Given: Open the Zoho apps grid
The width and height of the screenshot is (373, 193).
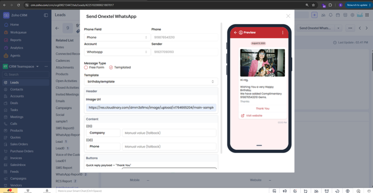Looking at the screenshot, I should pyautogui.click(x=368, y=15).
